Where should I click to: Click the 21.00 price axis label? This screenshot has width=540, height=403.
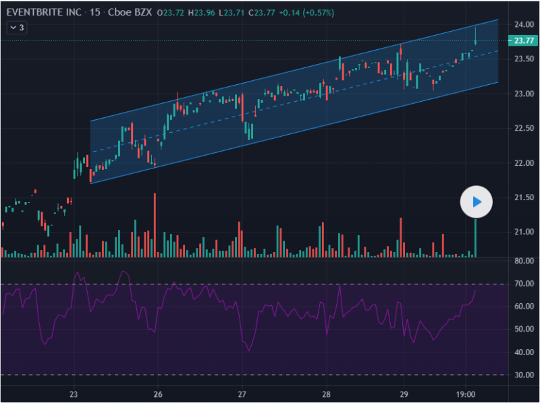(524, 232)
